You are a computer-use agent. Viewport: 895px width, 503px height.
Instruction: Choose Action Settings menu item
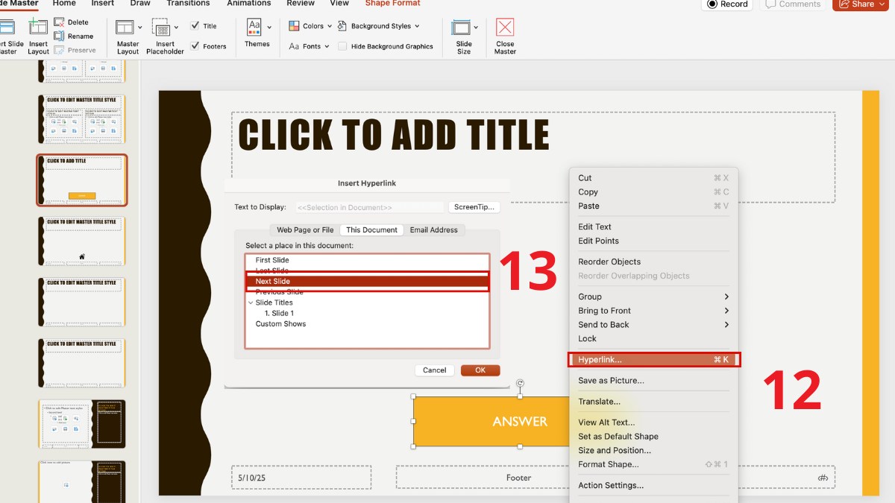click(x=653, y=486)
